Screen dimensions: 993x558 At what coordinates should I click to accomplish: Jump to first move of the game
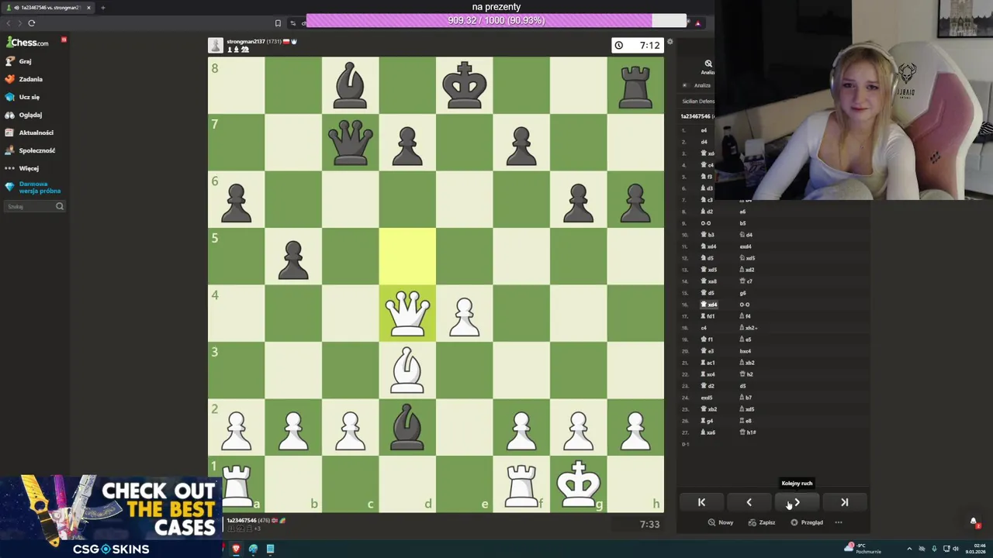701,502
